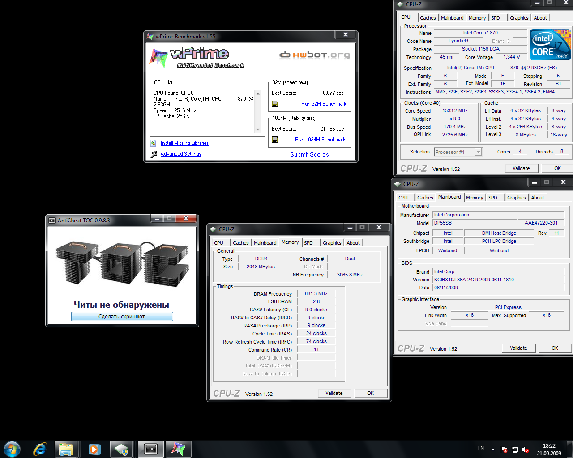Select the Caches tab in the Memory CPU-Z window
Image resolution: width=573 pixels, height=458 pixels.
tap(240, 243)
